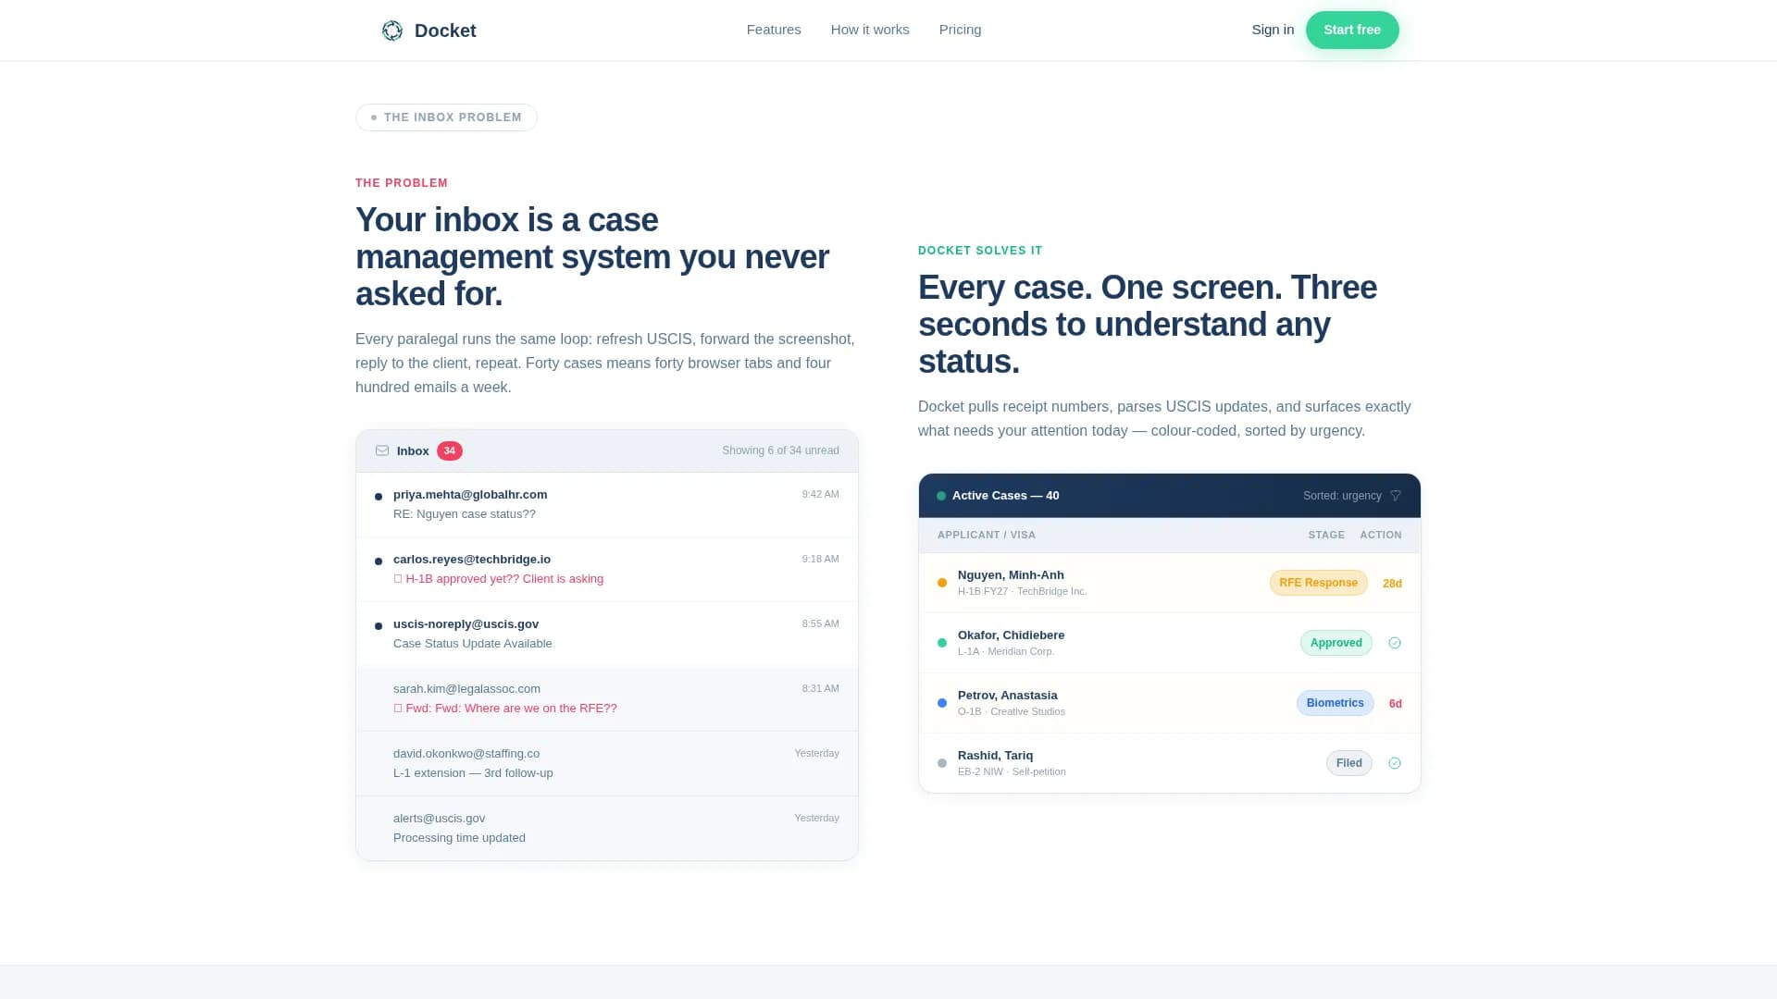Screen dimensions: 1777x999
Task: Click unread dot beside priya.mehta@globalhr.com
Action: pos(379,497)
